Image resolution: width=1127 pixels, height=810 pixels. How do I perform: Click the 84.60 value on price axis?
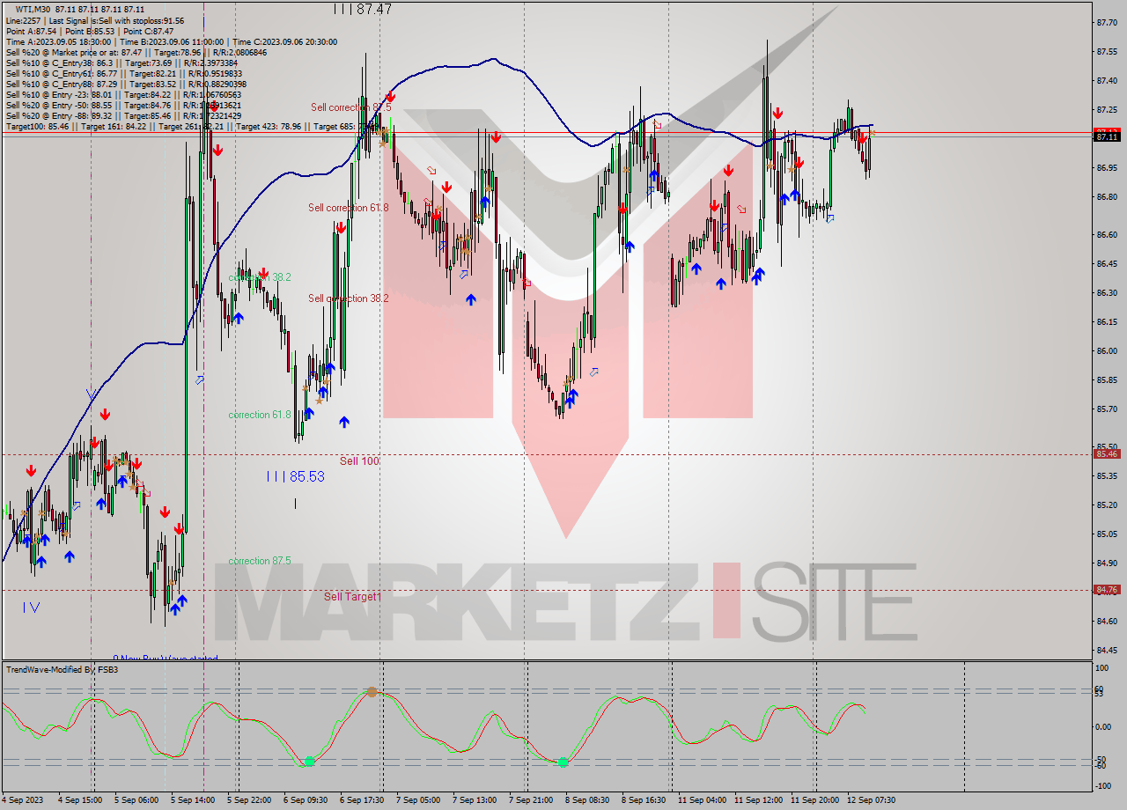click(1106, 622)
